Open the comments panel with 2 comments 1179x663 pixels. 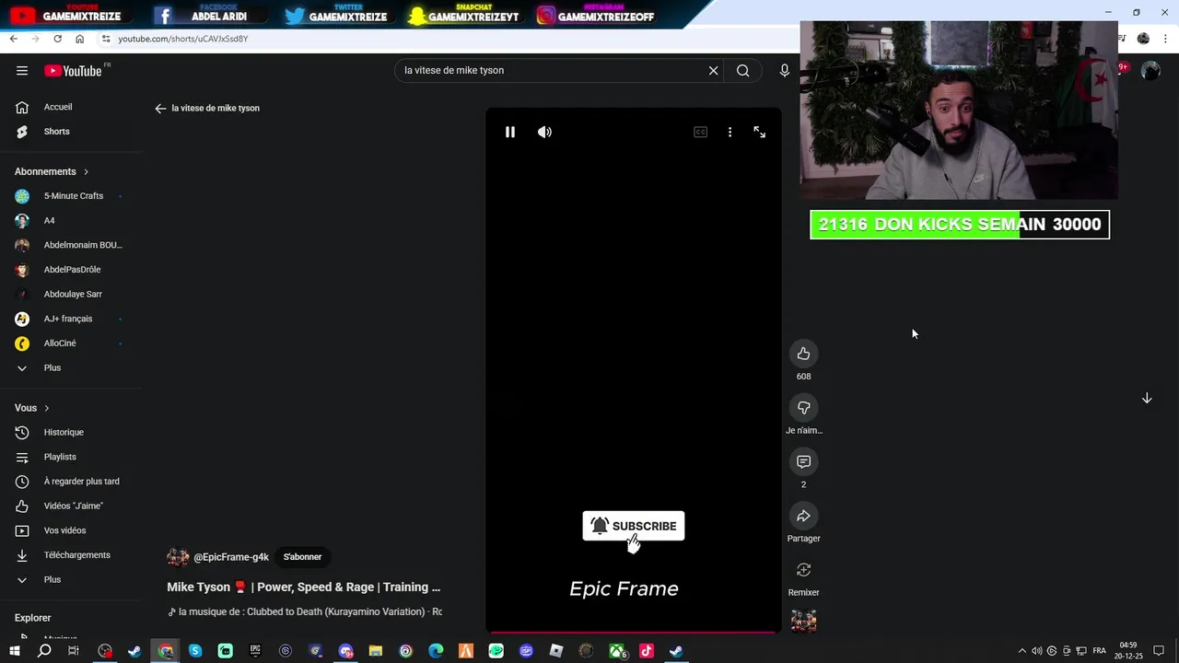click(x=803, y=461)
